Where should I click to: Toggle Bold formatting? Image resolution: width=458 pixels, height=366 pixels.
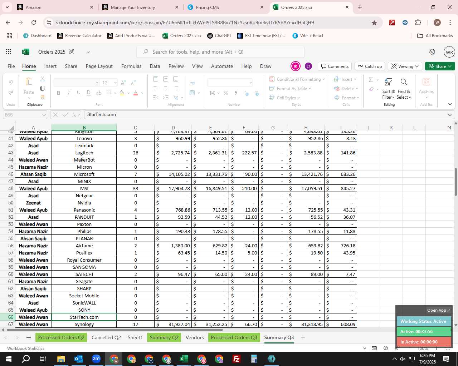tap(58, 93)
